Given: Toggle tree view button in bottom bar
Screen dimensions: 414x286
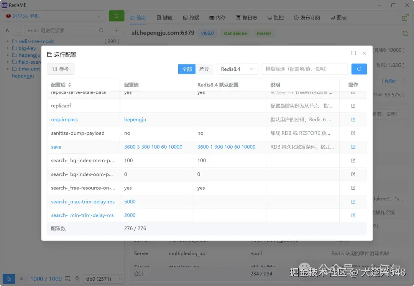Looking at the screenshot, I should 9,279.
